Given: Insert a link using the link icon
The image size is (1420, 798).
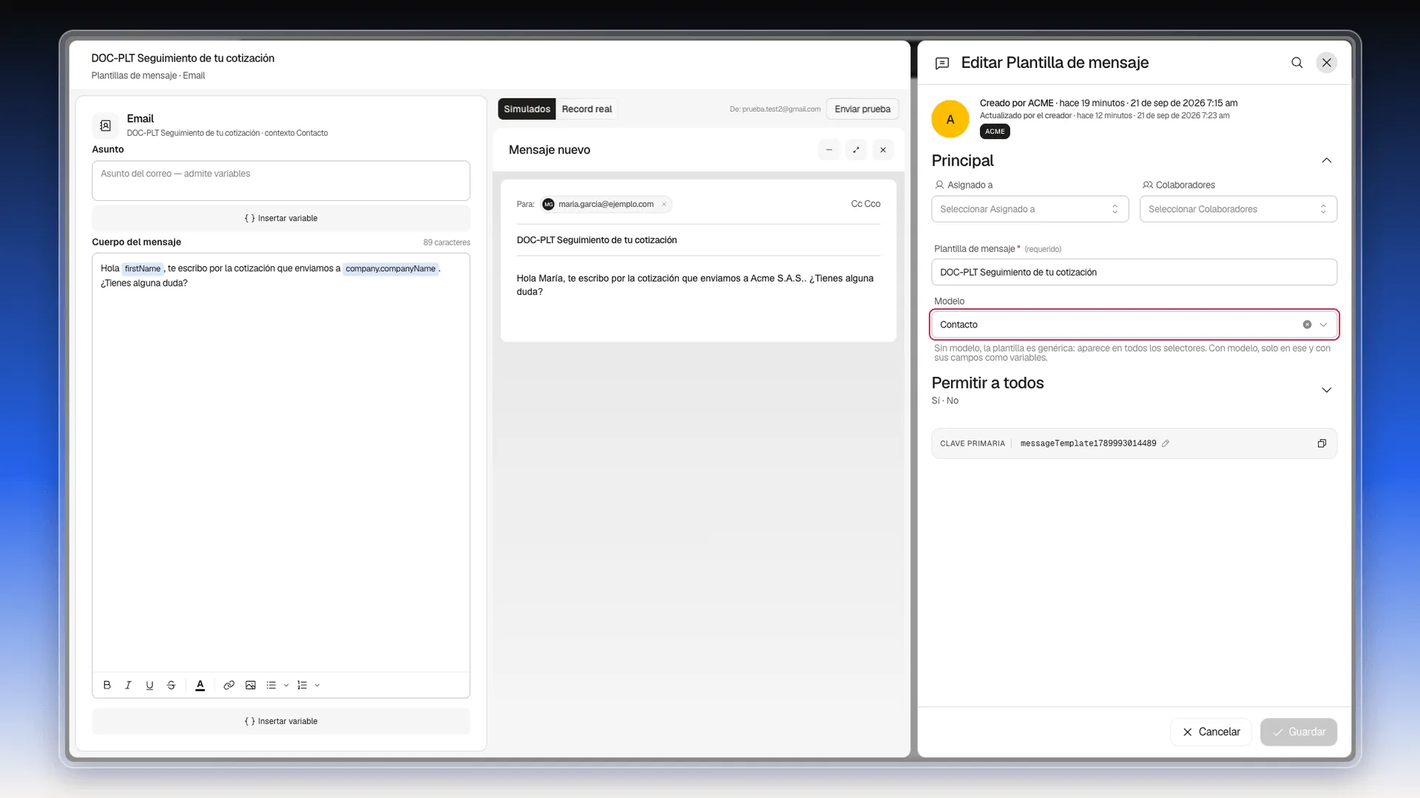Looking at the screenshot, I should [229, 685].
